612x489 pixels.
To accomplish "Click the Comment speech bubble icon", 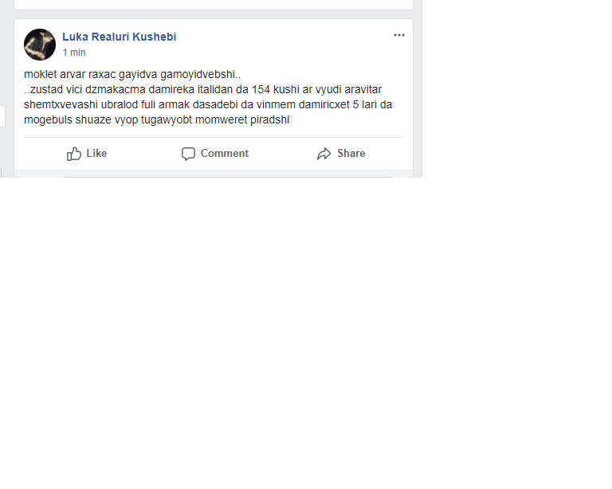I will [188, 154].
